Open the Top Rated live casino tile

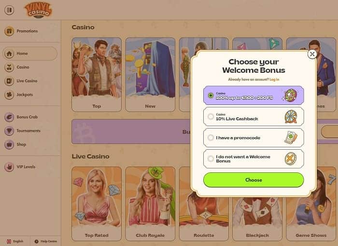tap(97, 204)
